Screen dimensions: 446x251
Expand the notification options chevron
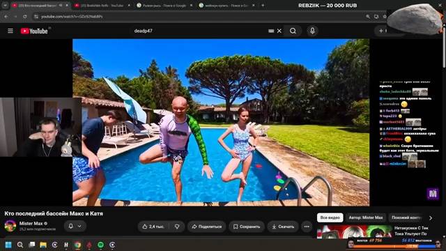[x=79, y=226]
